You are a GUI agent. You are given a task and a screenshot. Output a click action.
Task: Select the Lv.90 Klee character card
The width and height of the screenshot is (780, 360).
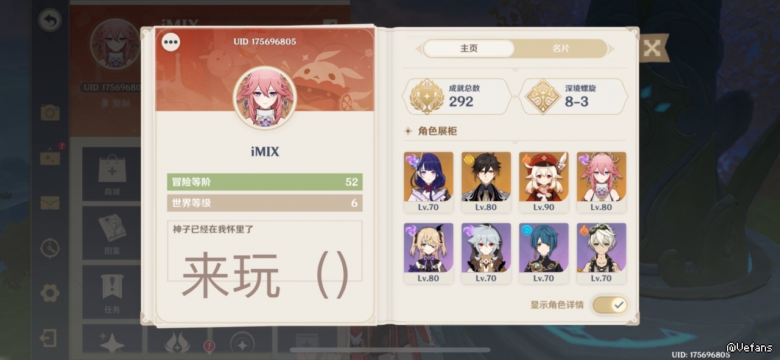[544, 182]
